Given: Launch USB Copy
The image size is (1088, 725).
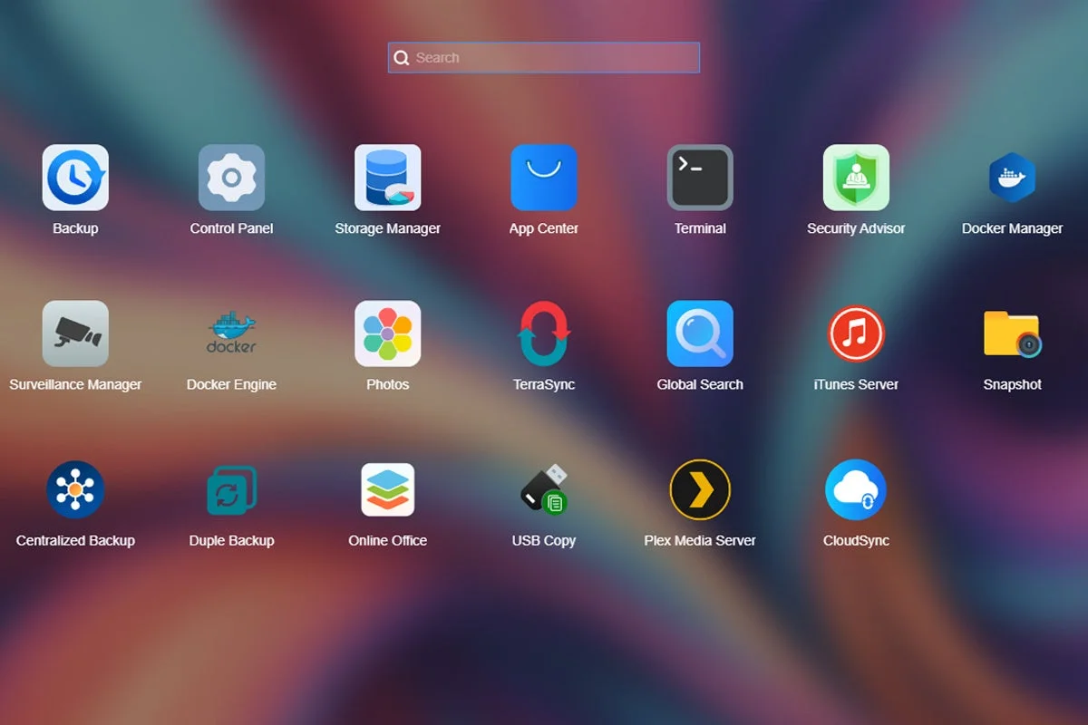Looking at the screenshot, I should (543, 489).
